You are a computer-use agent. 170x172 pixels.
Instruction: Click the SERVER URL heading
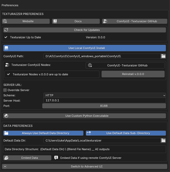coord(13,85)
